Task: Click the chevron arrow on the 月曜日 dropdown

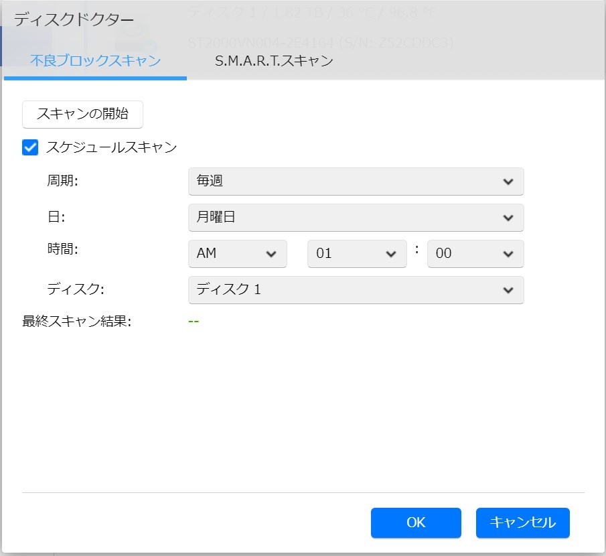Action: (x=508, y=218)
